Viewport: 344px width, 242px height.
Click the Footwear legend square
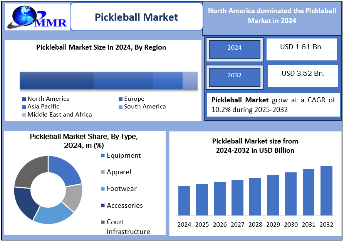103,189
